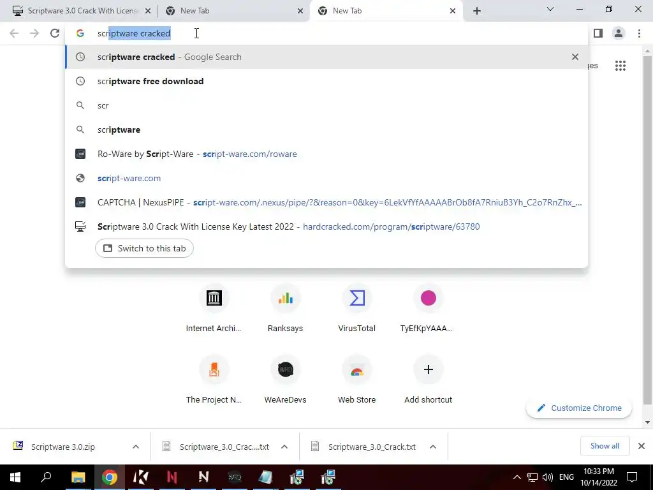The width and height of the screenshot is (653, 490).
Task: Open script-ware.com suggestion
Action: point(326,178)
